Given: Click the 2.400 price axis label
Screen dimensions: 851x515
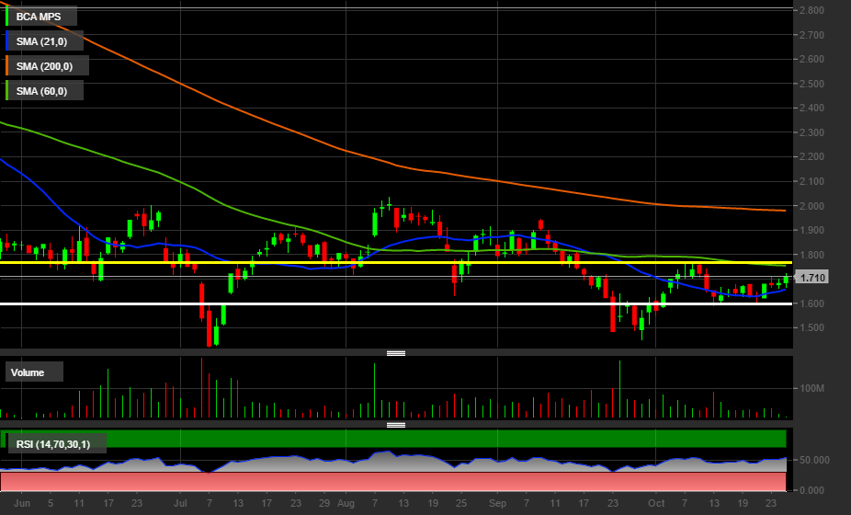Looking at the screenshot, I should (x=811, y=108).
